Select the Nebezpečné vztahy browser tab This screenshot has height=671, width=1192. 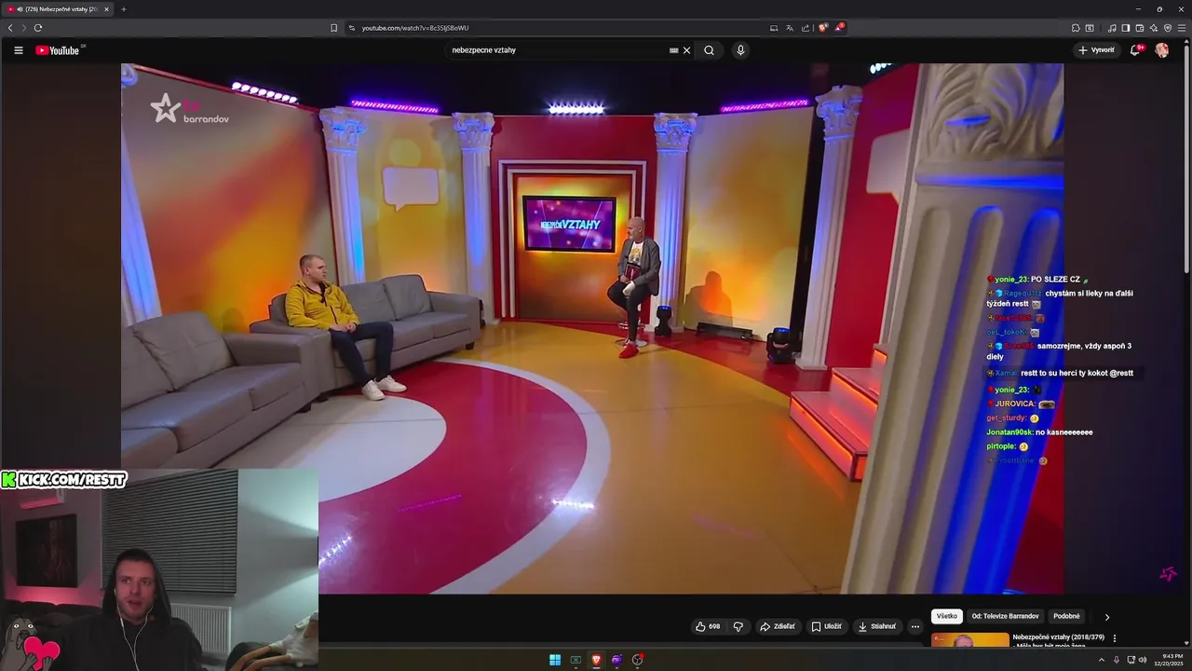click(x=58, y=9)
